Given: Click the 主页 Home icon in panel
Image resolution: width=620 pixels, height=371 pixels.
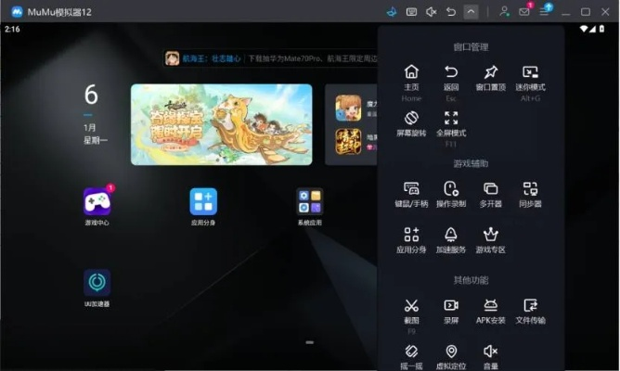Looking at the screenshot, I should (x=411, y=72).
